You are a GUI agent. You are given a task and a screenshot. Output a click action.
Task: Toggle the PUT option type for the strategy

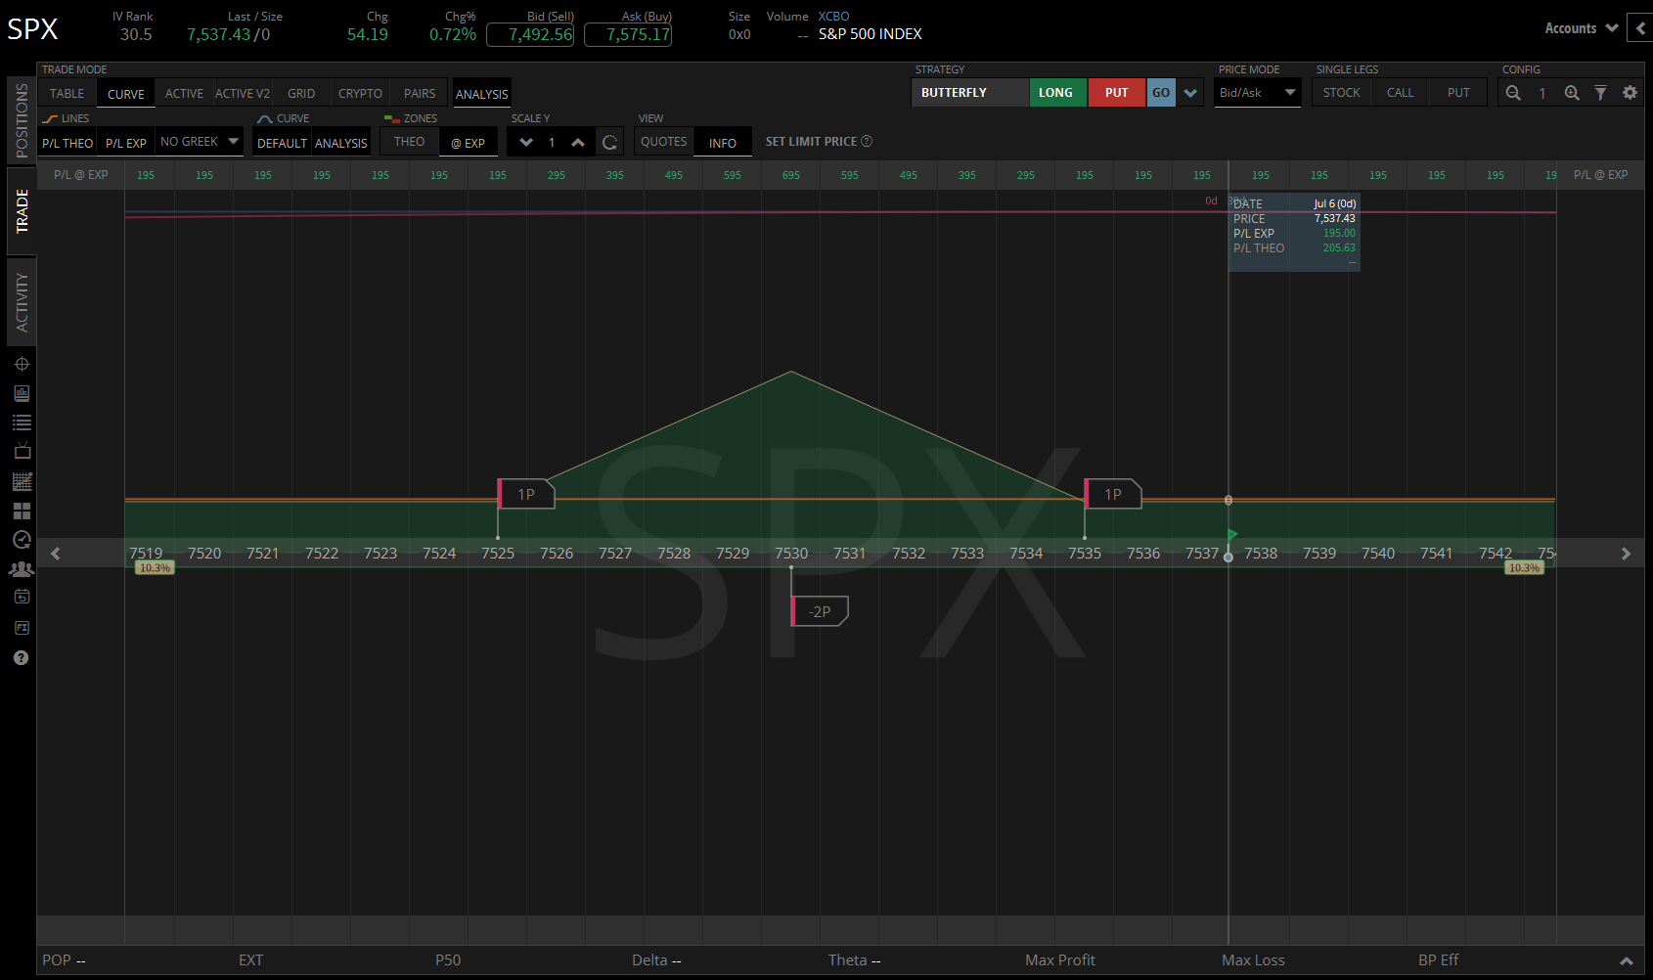1117,93
